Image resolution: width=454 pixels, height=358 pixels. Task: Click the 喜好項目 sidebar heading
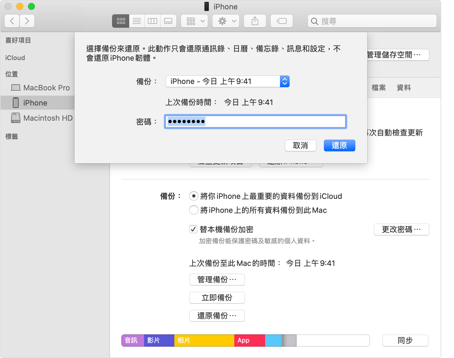18,40
